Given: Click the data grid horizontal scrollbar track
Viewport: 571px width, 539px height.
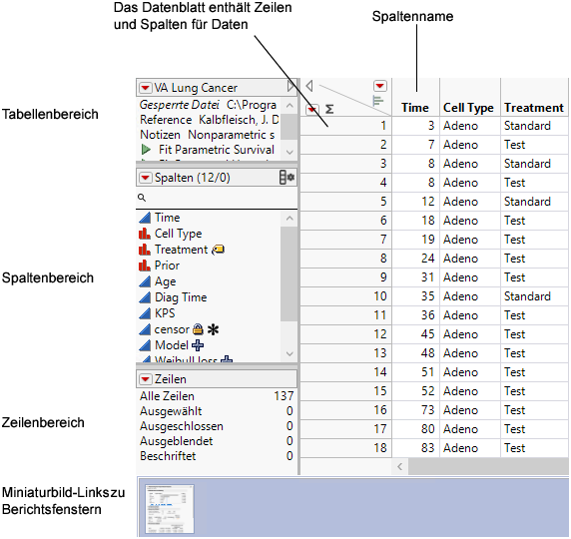Looking at the screenshot, I should click(488, 466).
